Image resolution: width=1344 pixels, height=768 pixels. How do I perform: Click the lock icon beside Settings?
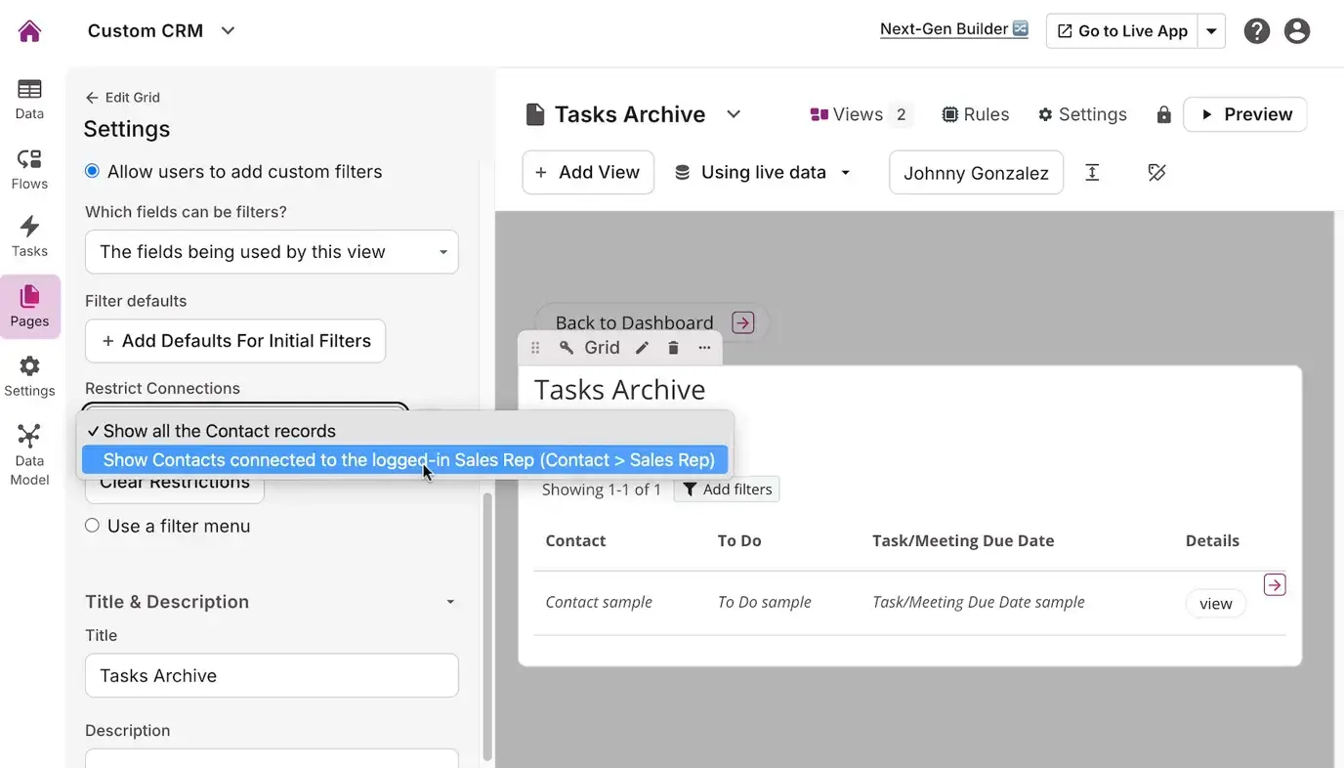1163,114
